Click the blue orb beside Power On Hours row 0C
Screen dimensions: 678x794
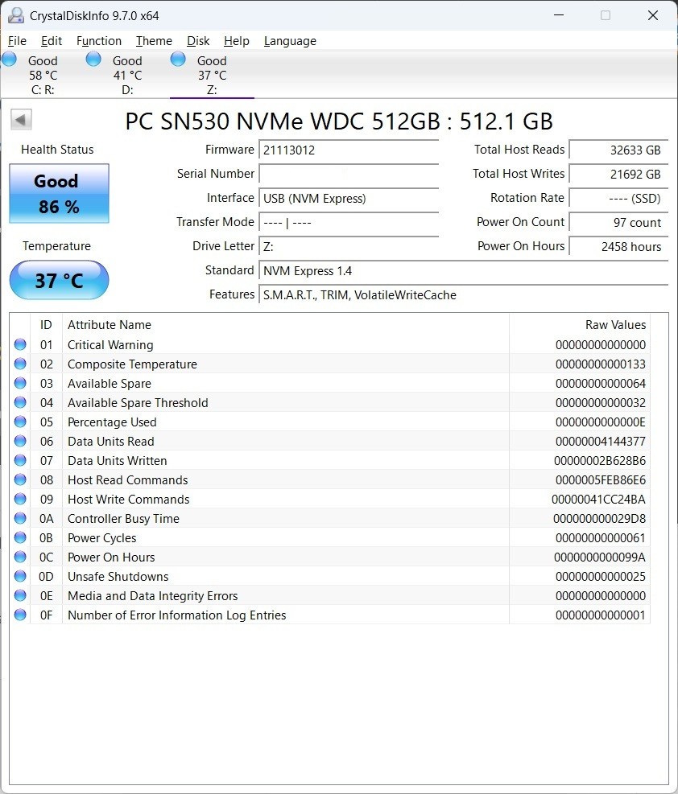[20, 557]
